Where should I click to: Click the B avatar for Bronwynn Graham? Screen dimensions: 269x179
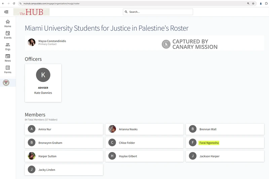[x=32, y=143]
